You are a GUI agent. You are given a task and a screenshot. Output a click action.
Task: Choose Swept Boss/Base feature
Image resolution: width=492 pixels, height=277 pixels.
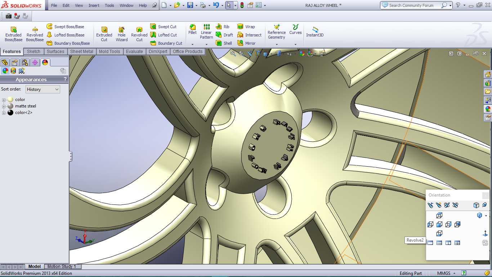pos(65,27)
